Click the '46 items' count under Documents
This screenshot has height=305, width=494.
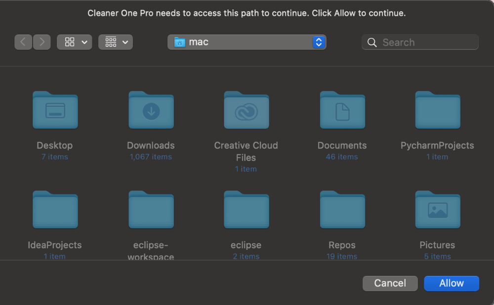pyautogui.click(x=342, y=157)
